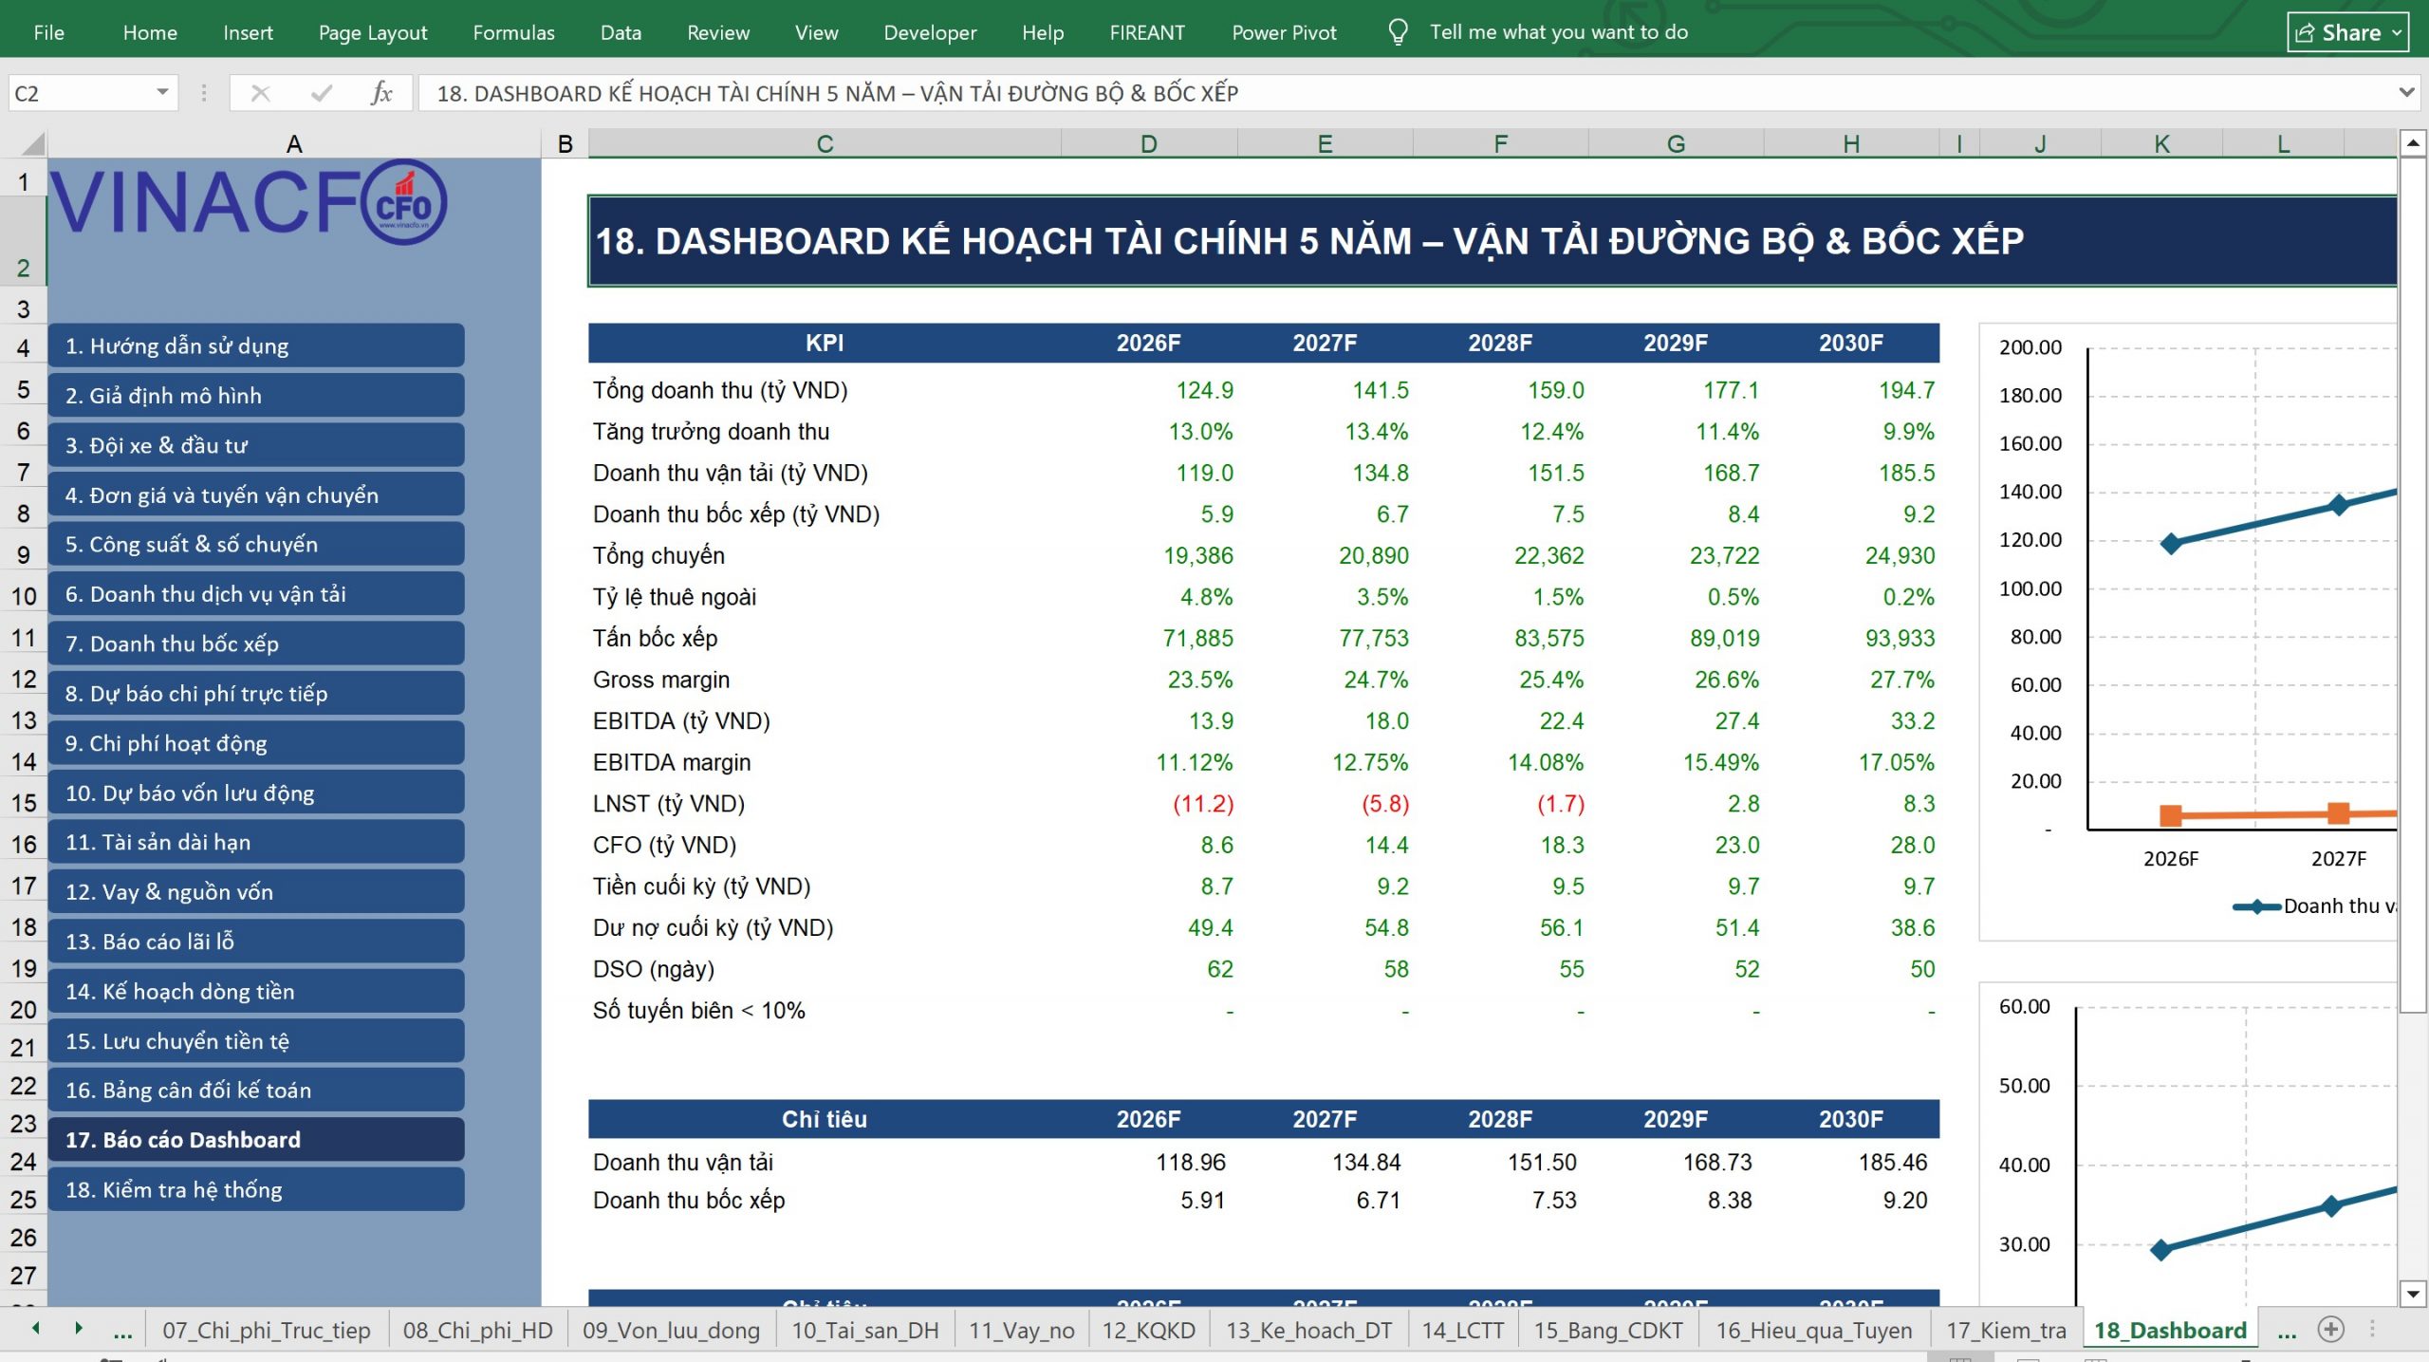Open the Name Box dropdown arrow
Image resolution: width=2429 pixels, height=1362 pixels.
point(162,92)
